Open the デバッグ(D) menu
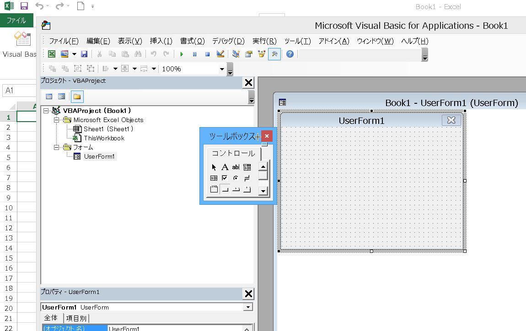 click(228, 41)
